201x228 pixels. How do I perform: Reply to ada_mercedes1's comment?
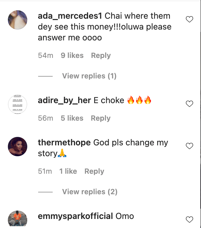click(101, 55)
